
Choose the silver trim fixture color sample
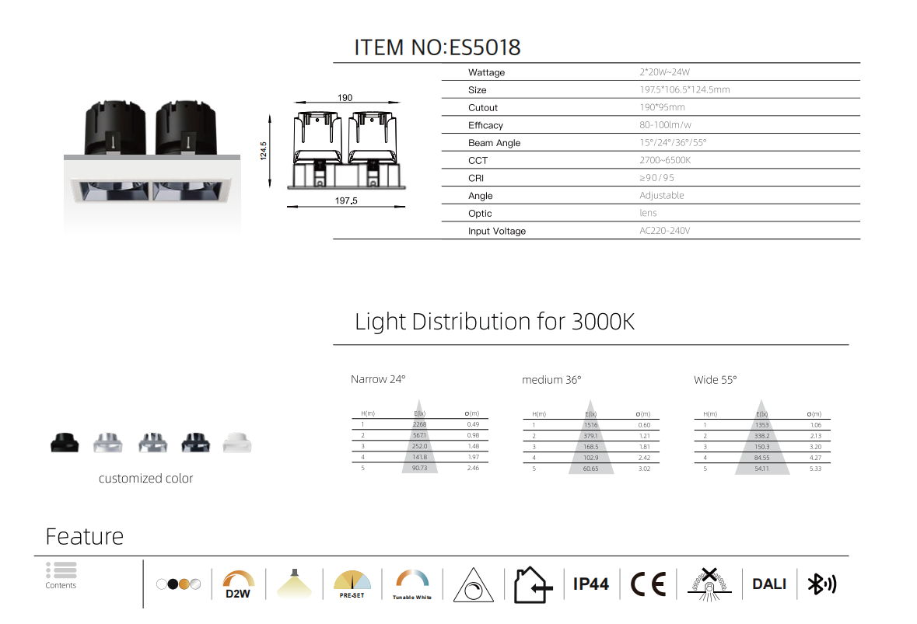[108, 443]
